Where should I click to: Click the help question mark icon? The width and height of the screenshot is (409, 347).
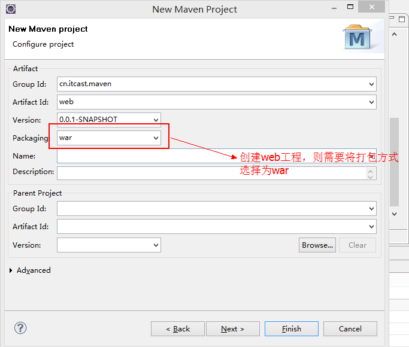[20, 328]
